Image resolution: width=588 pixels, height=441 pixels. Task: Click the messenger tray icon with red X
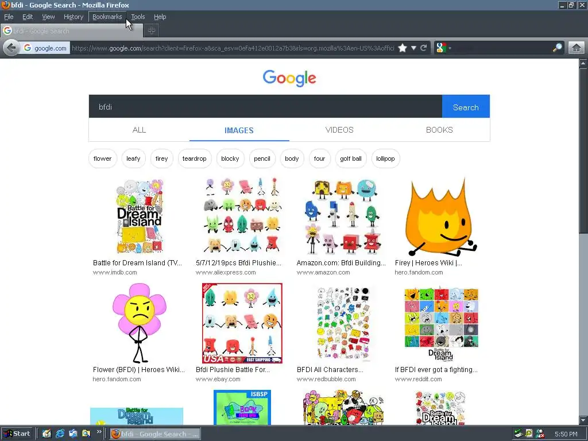[x=540, y=434]
